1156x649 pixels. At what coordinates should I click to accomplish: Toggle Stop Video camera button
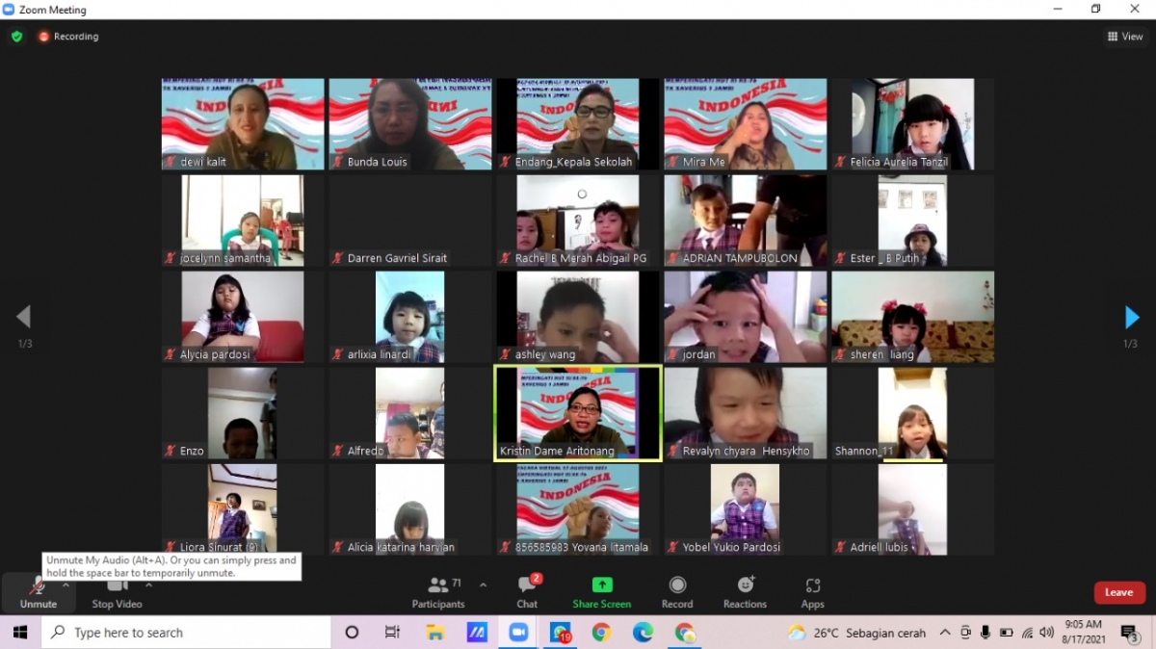tap(117, 591)
